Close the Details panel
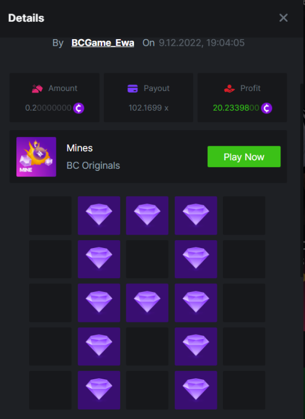 [x=283, y=18]
